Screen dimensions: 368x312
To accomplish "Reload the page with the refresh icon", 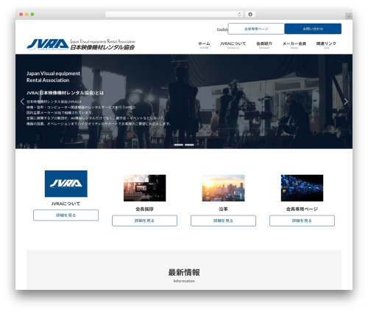I will pos(239,14).
